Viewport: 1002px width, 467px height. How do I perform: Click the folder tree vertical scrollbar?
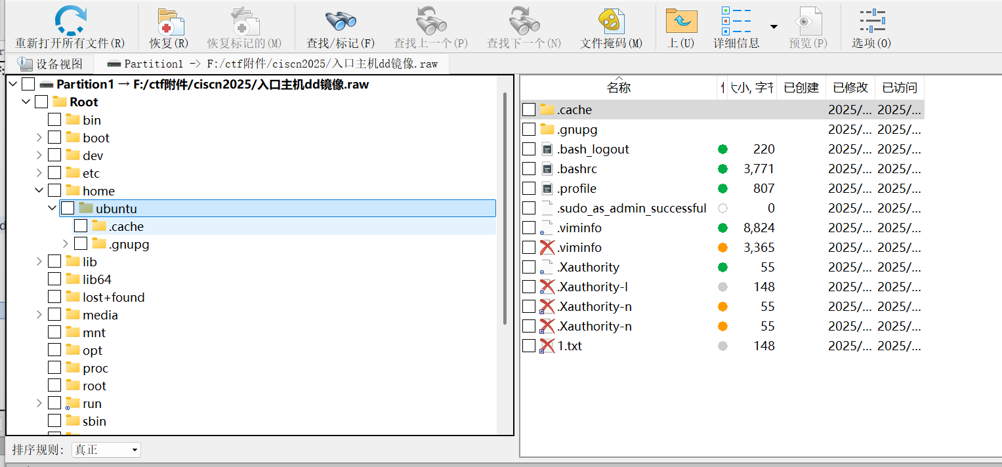(504, 210)
